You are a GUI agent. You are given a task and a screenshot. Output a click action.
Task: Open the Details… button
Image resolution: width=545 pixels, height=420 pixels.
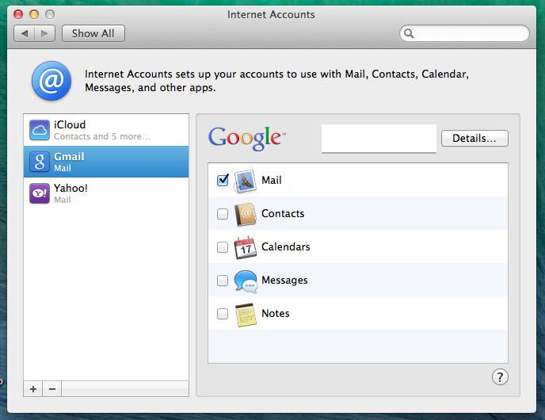[x=474, y=139]
